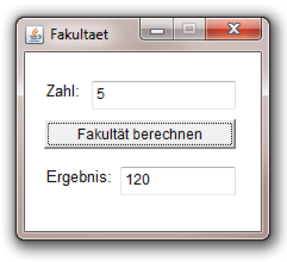Focus the Ergebnis result field

178,181
